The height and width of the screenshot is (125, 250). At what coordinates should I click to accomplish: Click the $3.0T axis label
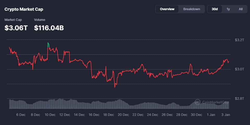(239, 69)
